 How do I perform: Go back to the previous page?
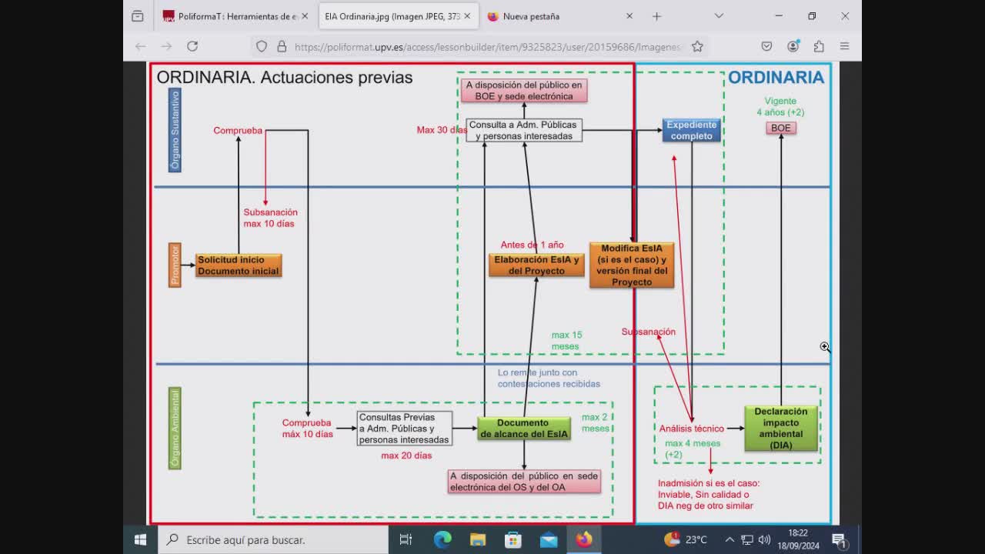coord(140,46)
